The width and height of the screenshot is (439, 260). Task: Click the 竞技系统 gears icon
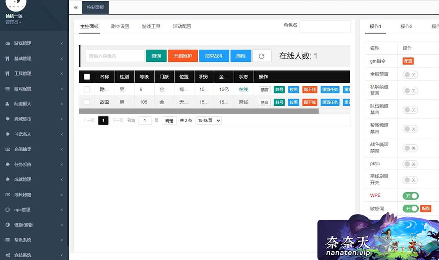8,255
